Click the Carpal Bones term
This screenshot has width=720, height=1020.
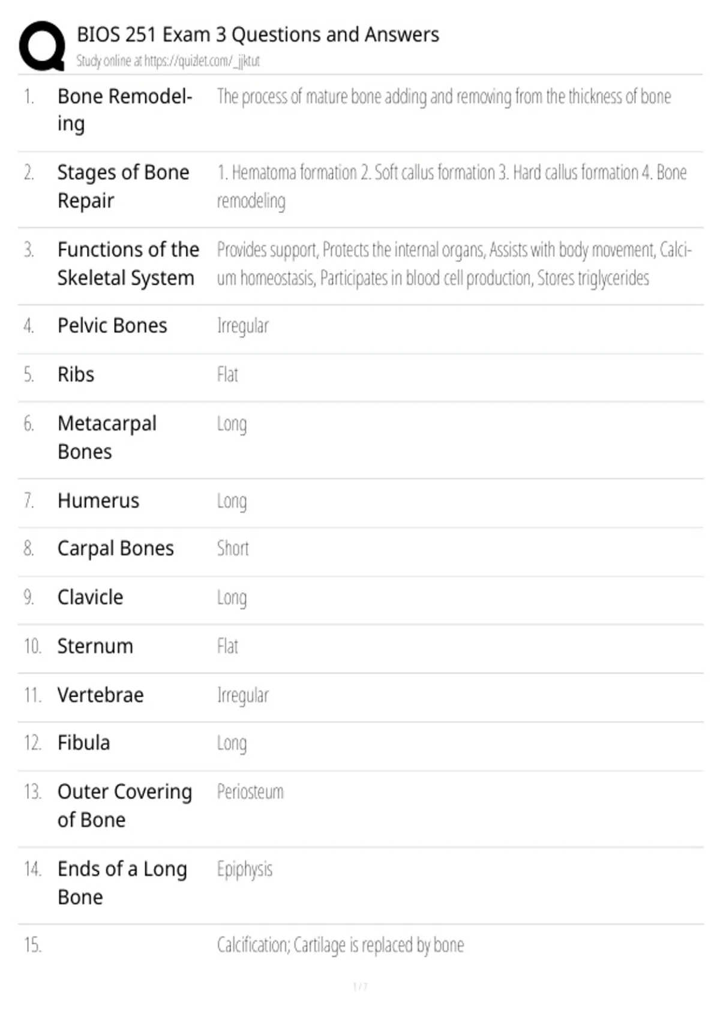(x=116, y=548)
